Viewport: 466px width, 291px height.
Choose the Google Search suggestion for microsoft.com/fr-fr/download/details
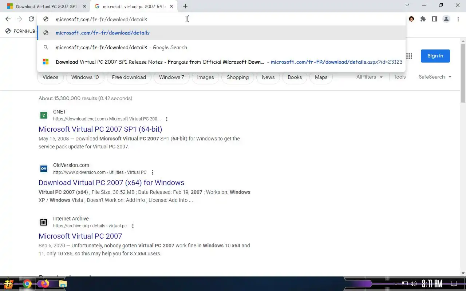221,47
